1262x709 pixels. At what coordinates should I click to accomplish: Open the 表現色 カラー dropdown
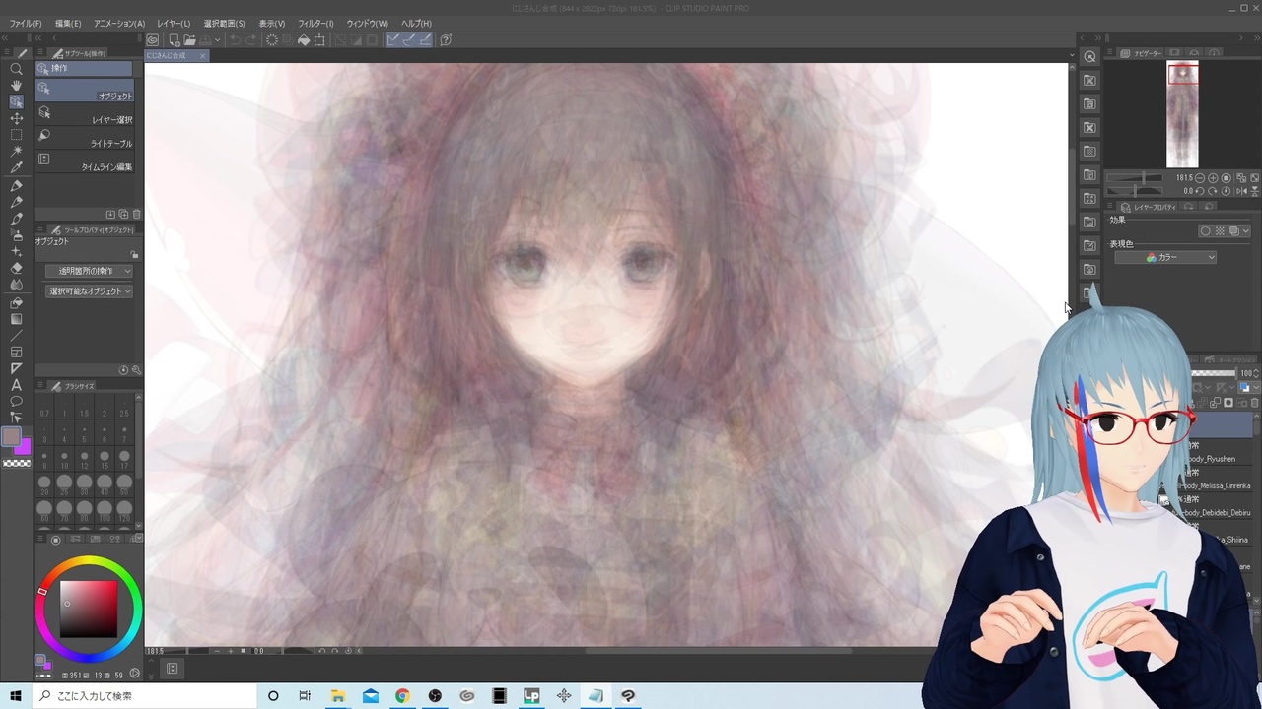1165,257
